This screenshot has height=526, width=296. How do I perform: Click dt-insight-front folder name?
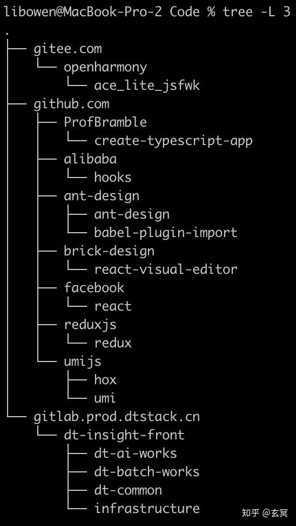[124, 436]
